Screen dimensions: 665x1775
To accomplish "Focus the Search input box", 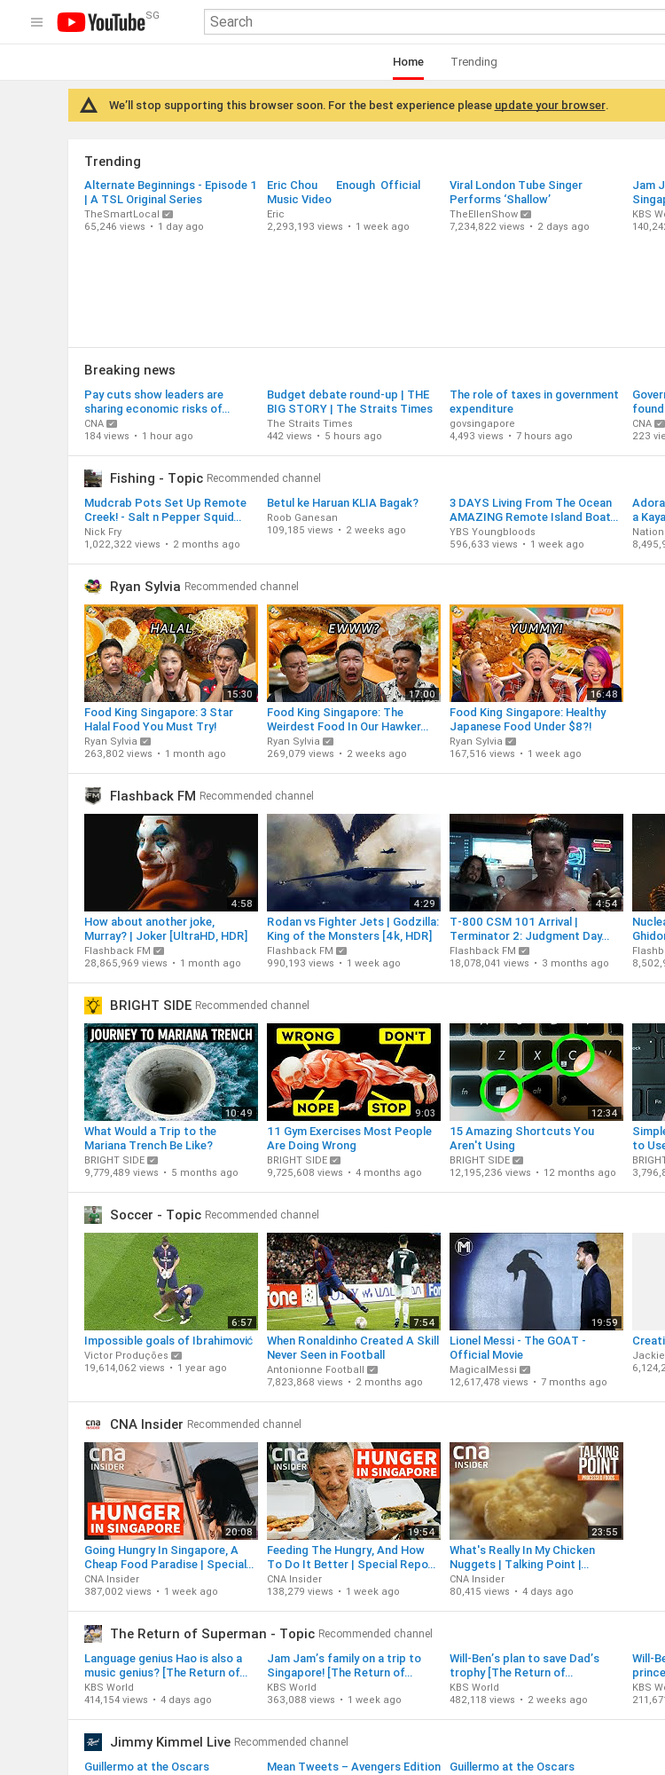I will click(x=434, y=22).
